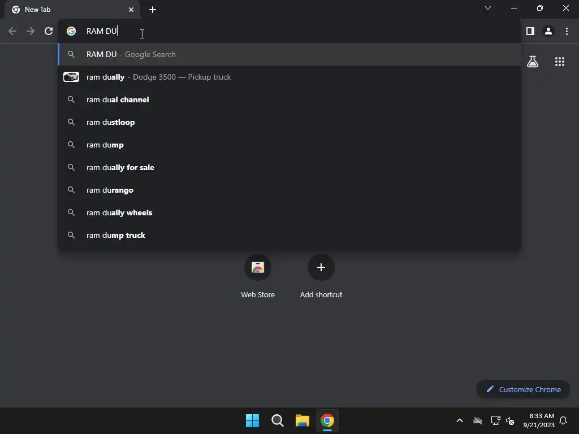Click the truck thumbnail beside ram dually

coord(71,77)
